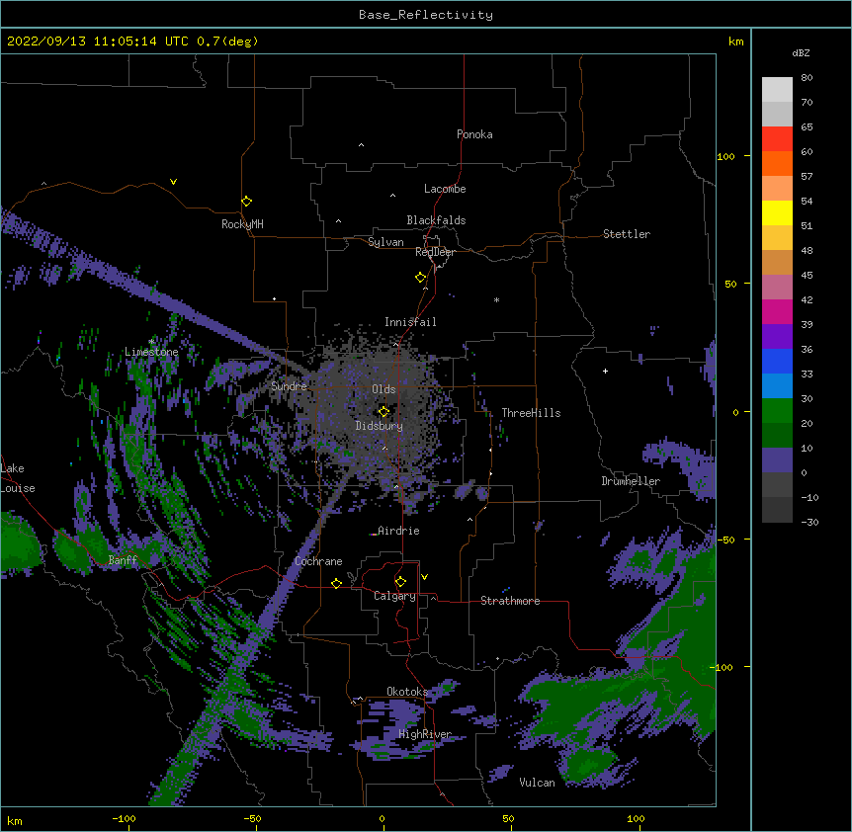Click the RockyMH label
Viewport: 852px width, 832px height.
[242, 224]
